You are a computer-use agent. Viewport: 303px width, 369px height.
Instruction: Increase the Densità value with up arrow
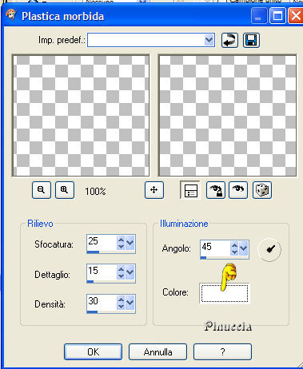point(121,300)
